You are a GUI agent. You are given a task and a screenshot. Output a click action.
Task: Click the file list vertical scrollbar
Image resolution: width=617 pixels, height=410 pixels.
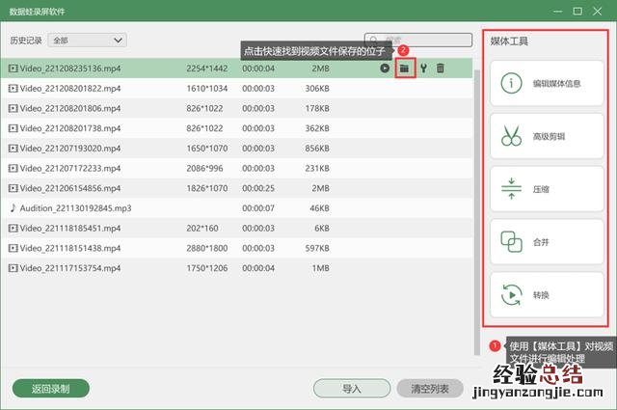click(x=475, y=193)
